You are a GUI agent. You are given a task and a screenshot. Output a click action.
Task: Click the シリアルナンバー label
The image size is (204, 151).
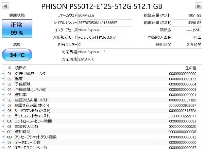click(65, 23)
